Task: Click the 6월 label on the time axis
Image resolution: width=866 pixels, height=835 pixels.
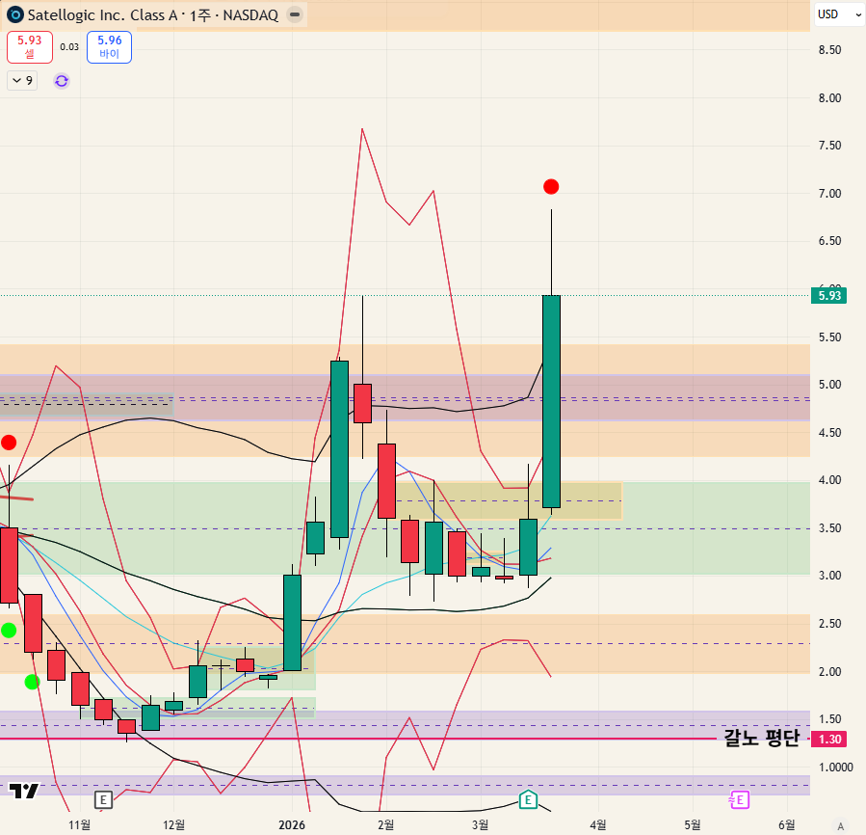Action: (x=787, y=825)
